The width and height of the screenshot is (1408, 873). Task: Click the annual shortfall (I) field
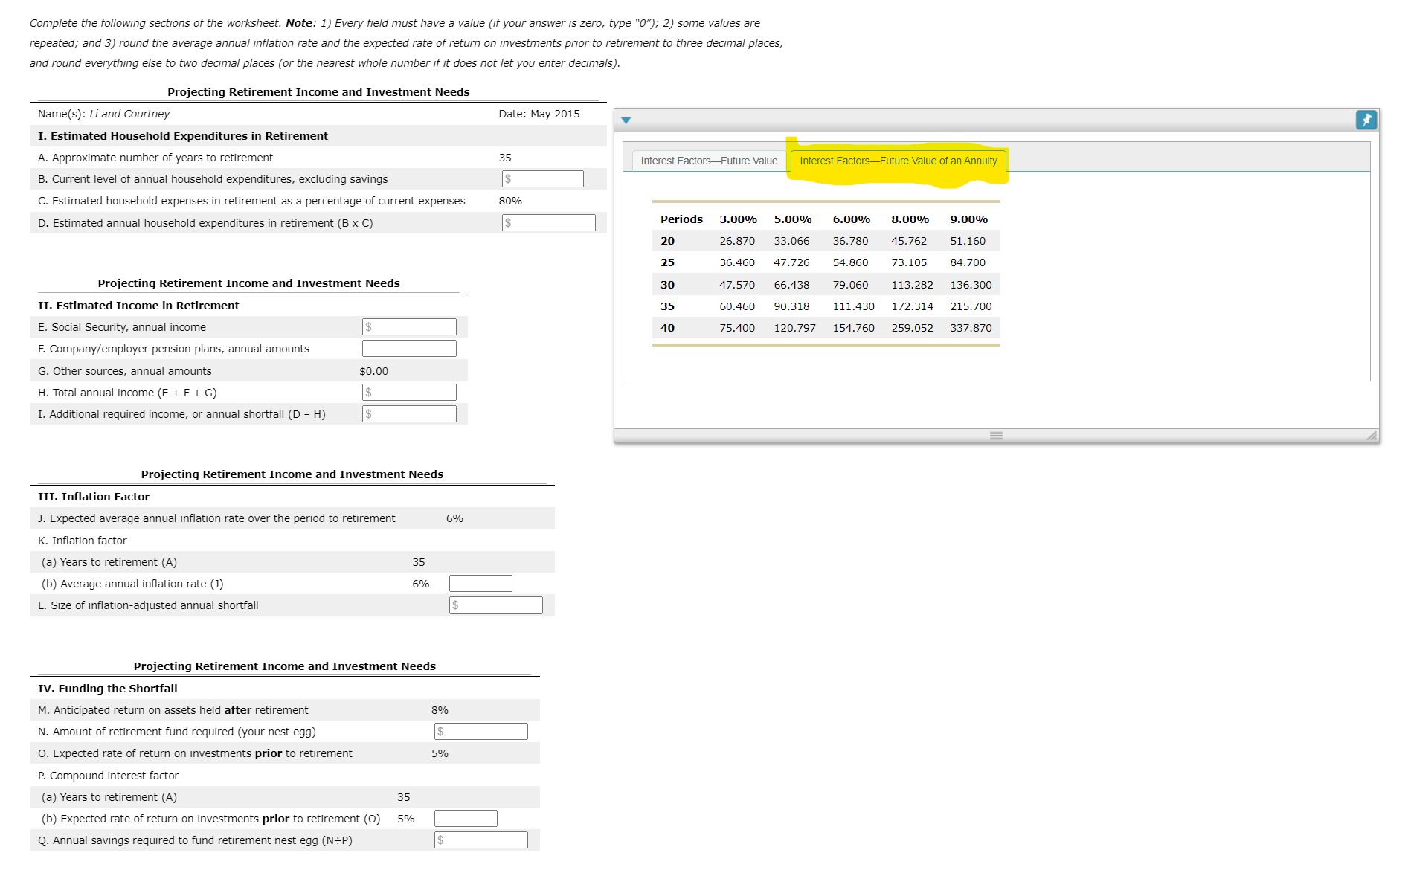click(409, 413)
